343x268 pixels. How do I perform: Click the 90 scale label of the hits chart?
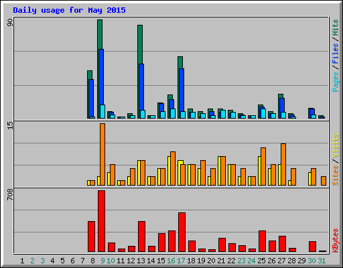coord(10,22)
